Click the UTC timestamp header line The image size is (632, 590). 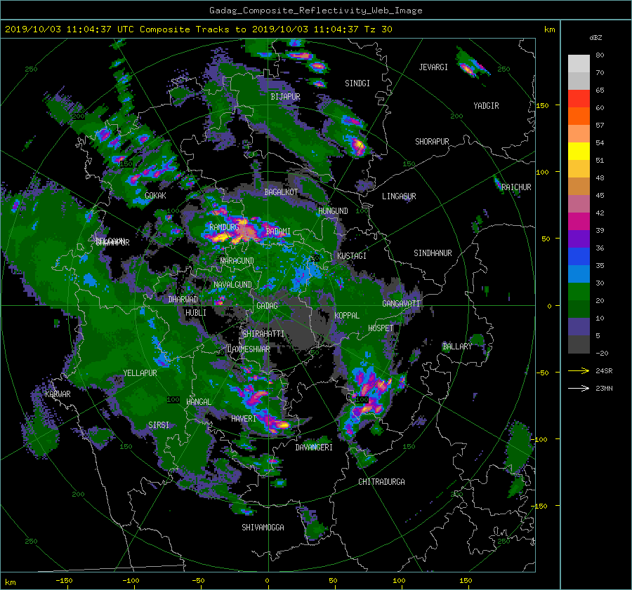click(x=198, y=29)
